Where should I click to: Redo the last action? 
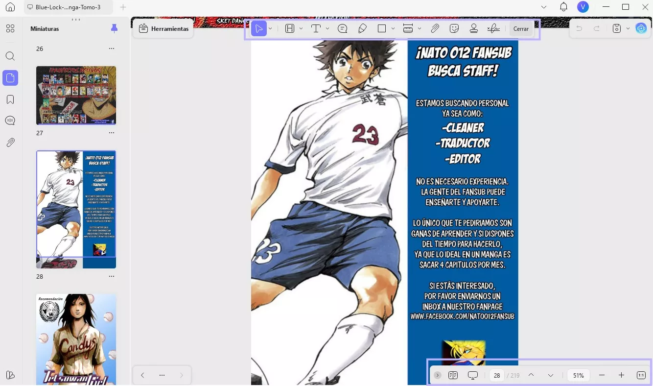tap(597, 29)
